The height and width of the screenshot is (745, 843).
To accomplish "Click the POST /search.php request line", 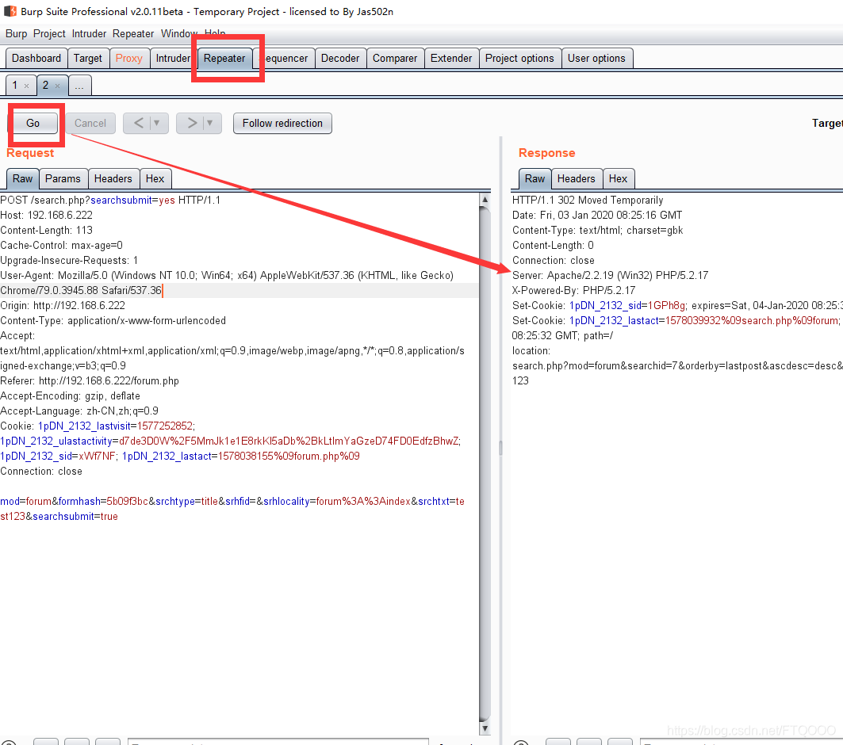I will pos(110,200).
